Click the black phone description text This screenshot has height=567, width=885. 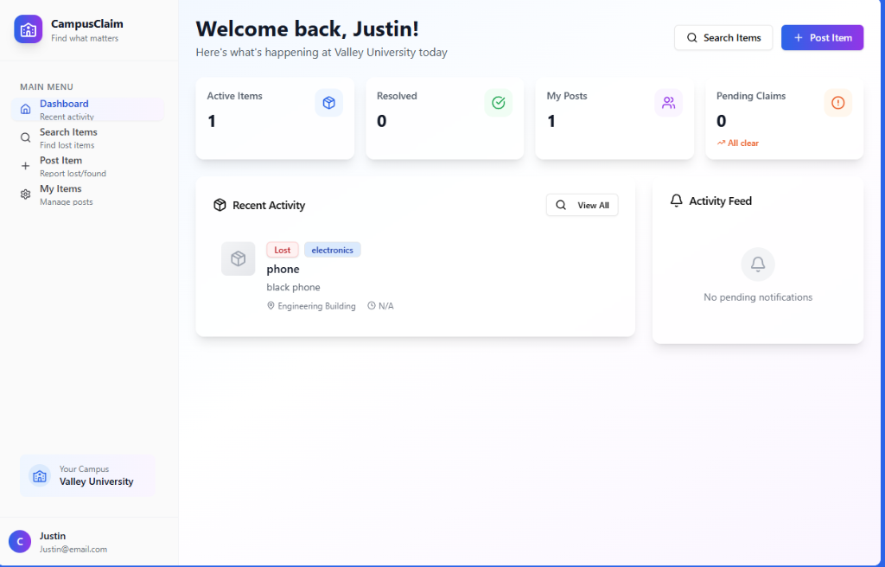pos(294,287)
